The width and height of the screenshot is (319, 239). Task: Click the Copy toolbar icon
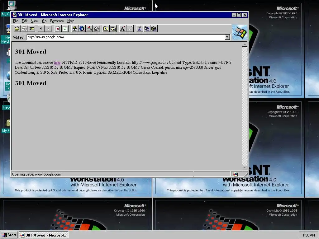[147, 29]
